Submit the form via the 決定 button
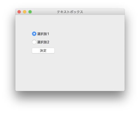140x113 pixels. tap(43, 51)
